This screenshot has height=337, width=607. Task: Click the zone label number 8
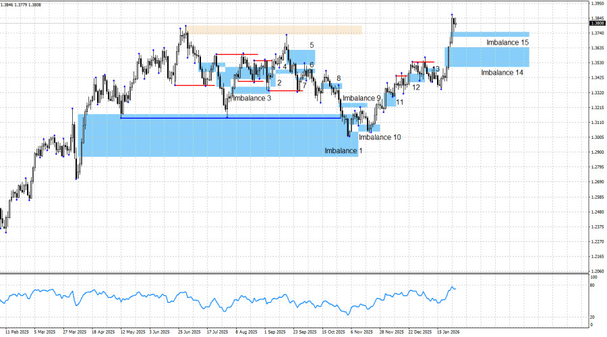click(339, 78)
